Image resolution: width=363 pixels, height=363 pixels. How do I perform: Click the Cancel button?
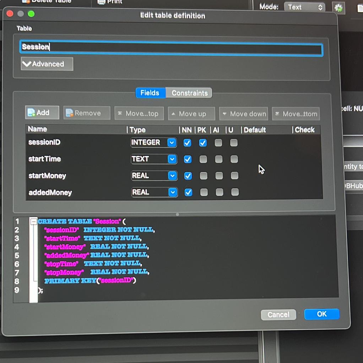coord(278,315)
